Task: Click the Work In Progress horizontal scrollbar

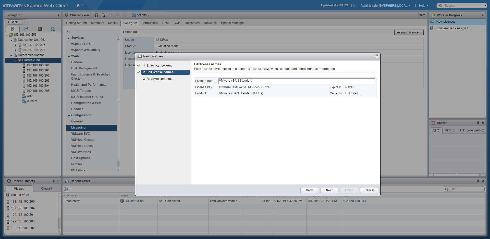Action: click(457, 175)
